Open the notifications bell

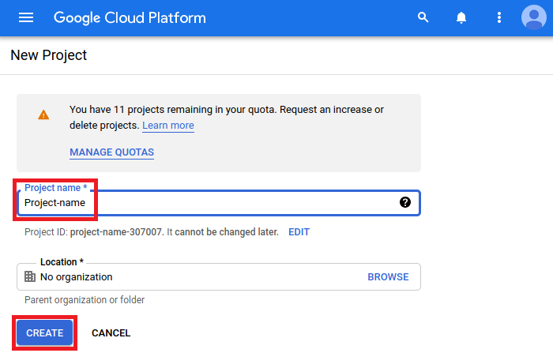click(461, 17)
